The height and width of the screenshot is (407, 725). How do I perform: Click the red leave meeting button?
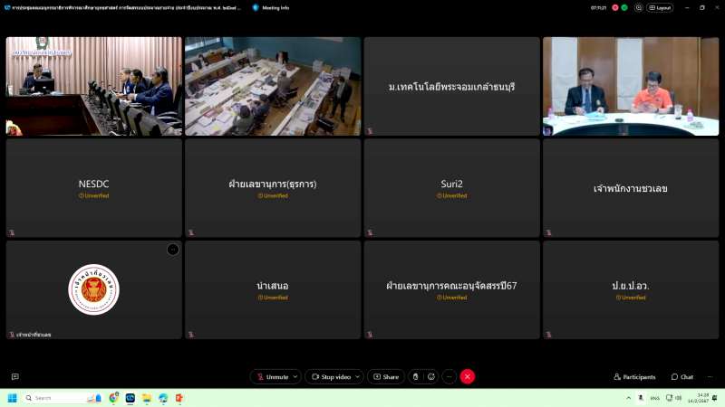tap(468, 376)
